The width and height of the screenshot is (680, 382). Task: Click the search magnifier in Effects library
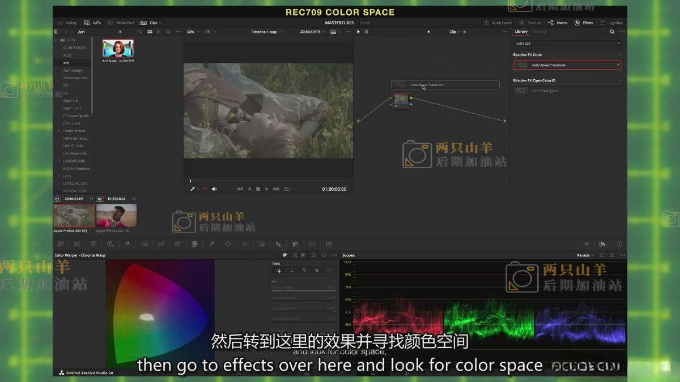[x=612, y=32]
